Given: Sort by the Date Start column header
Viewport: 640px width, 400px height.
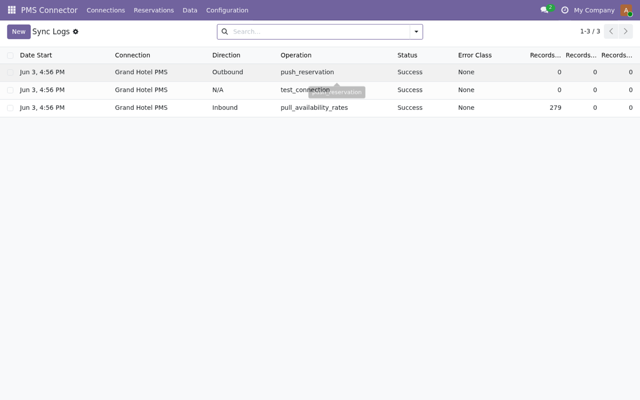Looking at the screenshot, I should click(x=36, y=55).
